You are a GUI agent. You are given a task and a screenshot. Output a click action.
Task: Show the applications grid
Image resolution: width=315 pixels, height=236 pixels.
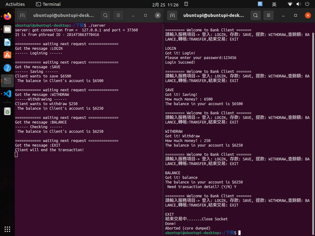point(7,229)
